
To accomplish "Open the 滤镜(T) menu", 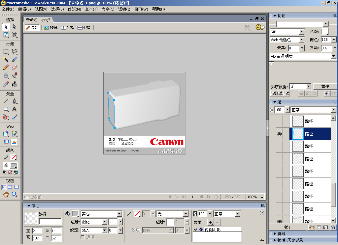I will pos(124,9).
